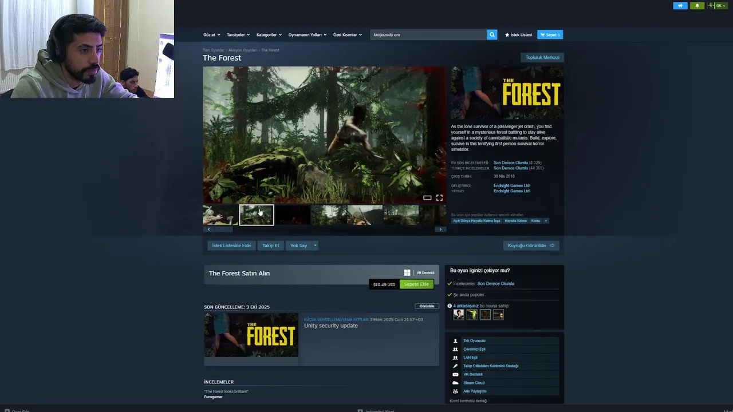Image resolution: width=733 pixels, height=412 pixels.
Task: Go to Tüm Oyunlar breadcrumb
Action: [213, 50]
